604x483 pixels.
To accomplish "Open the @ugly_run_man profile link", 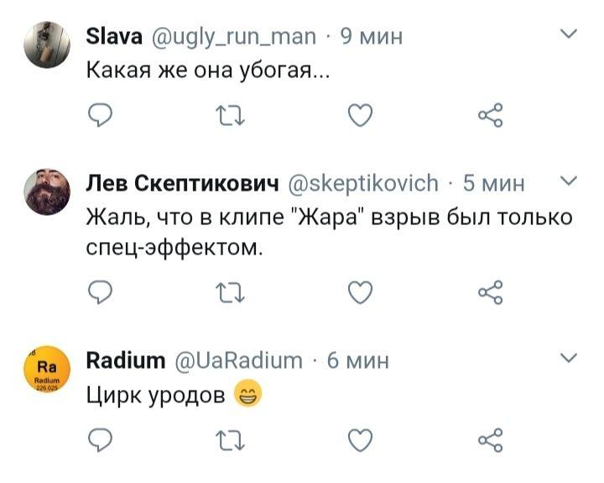I will tap(235, 36).
